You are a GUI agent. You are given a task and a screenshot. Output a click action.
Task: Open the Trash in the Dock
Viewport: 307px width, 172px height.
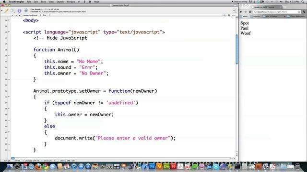pyautogui.click(x=297, y=167)
